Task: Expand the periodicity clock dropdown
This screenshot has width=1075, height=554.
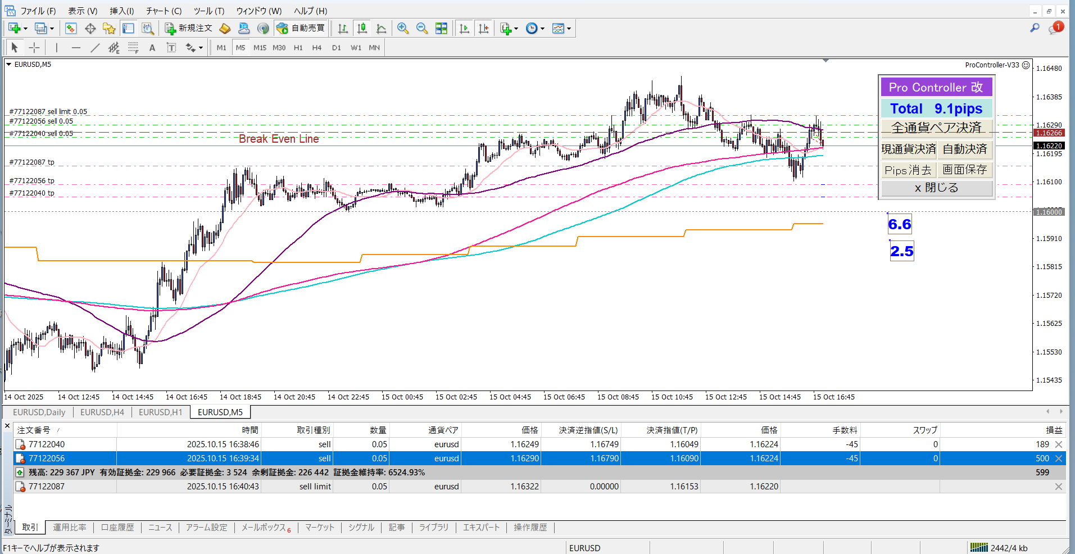Action: (542, 29)
